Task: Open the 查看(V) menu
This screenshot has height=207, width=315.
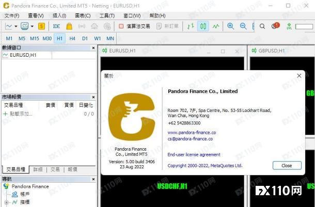Action: point(36,15)
